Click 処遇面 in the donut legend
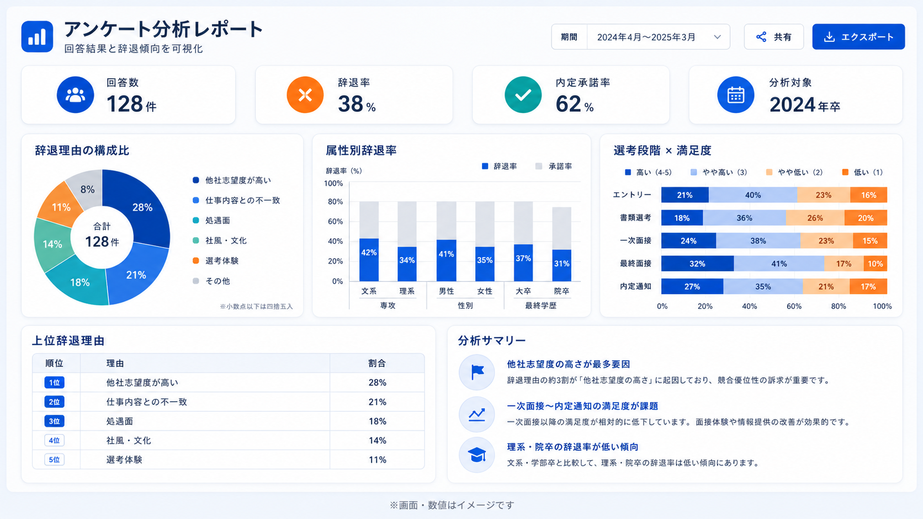This screenshot has width=923, height=519. tap(218, 220)
